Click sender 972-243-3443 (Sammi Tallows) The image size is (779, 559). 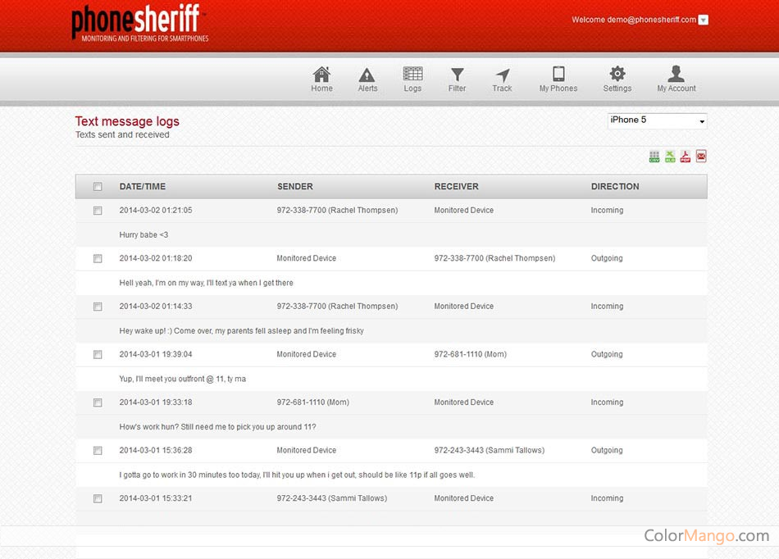coord(332,498)
